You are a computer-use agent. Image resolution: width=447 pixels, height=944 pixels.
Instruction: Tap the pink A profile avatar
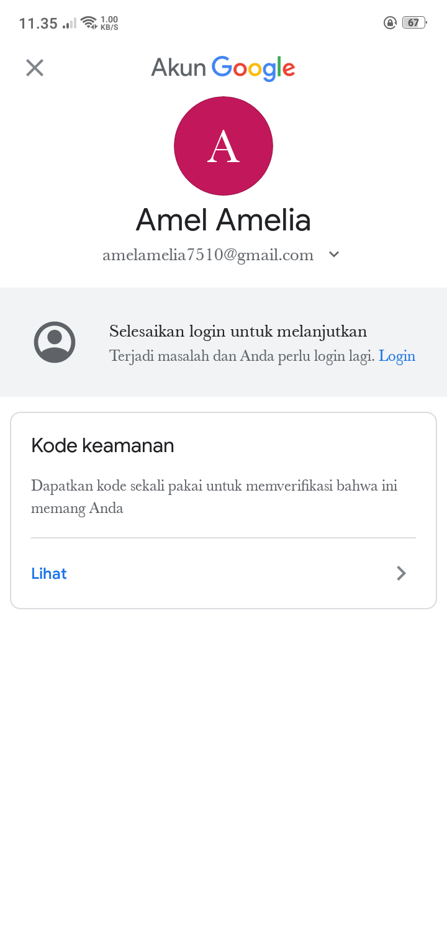click(223, 146)
